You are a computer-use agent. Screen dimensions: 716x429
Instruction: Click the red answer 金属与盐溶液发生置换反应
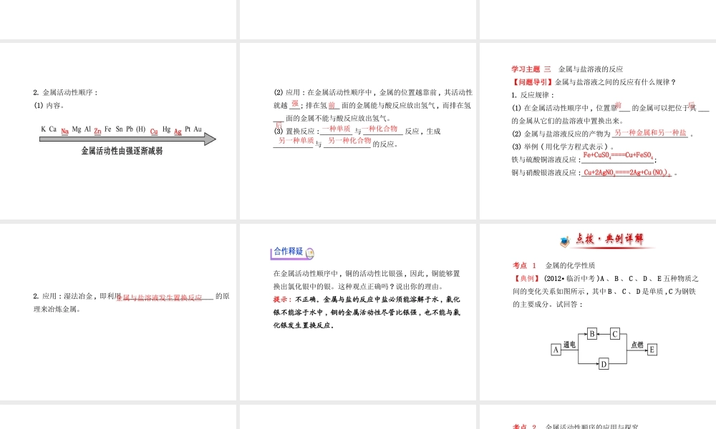tap(159, 297)
